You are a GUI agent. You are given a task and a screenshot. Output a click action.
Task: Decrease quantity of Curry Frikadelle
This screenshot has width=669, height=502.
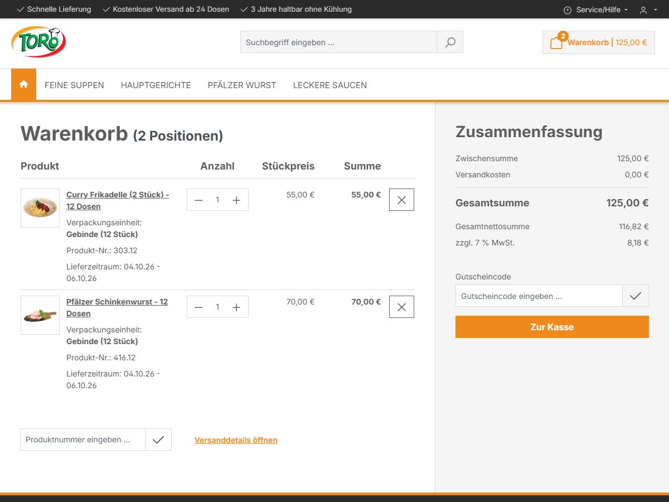[198, 200]
